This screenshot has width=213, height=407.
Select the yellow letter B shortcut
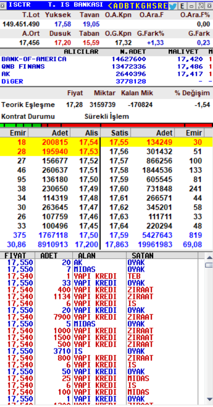point(127,5)
